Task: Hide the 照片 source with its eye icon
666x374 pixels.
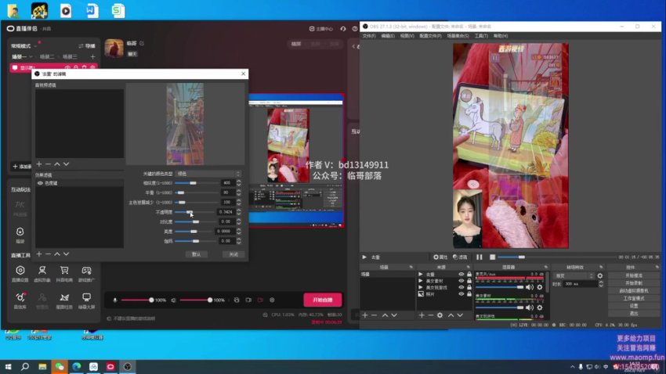Action: 460,294
